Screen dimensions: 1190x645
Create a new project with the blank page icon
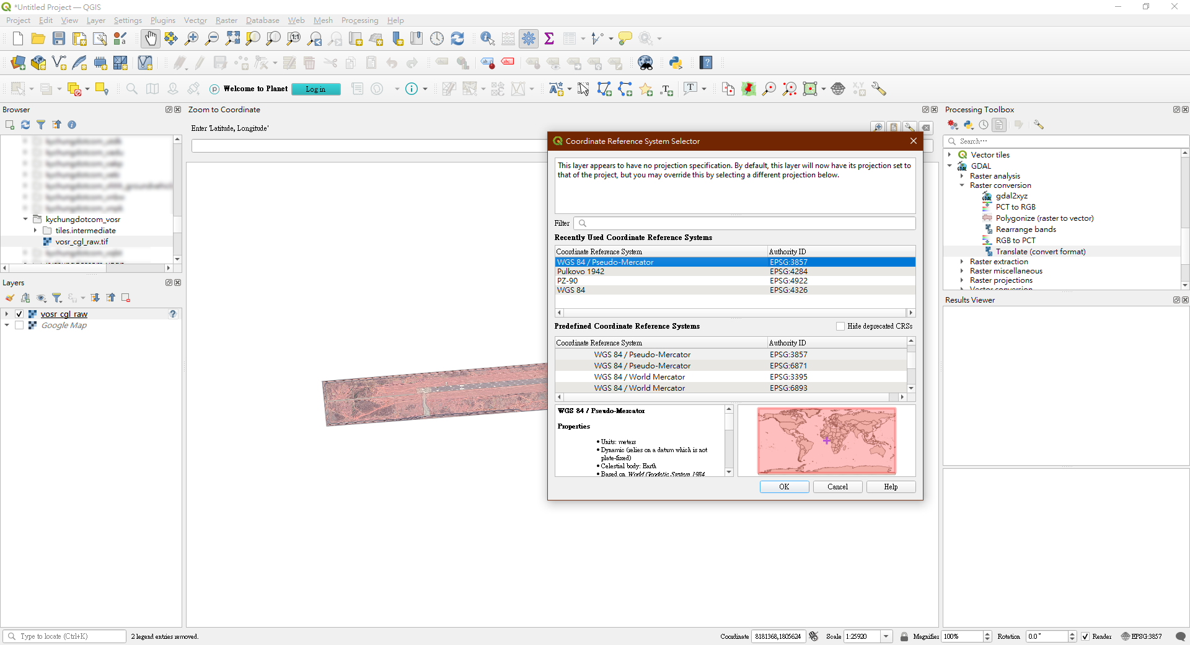coord(18,38)
